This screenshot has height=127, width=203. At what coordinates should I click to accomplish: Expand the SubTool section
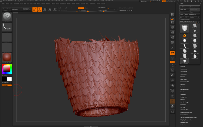[x=183, y=67]
